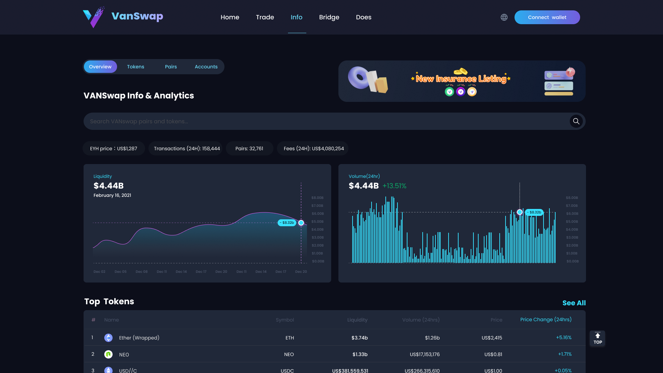Click the Connect wallet button
The width and height of the screenshot is (663, 373).
point(547,17)
